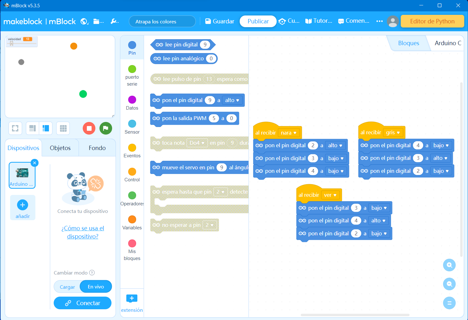Switch to Bloques code tab

[x=409, y=43]
